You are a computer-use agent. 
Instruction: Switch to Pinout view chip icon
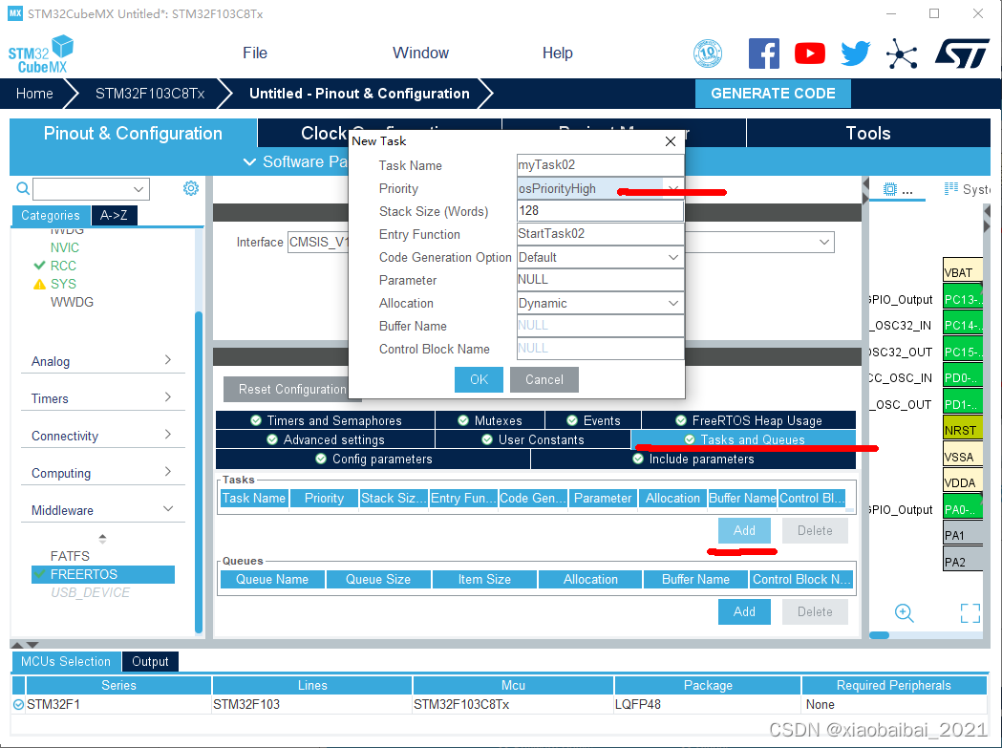pyautogui.click(x=890, y=189)
